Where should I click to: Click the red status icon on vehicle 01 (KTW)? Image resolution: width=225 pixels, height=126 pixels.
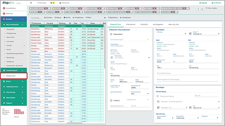click(46, 8)
